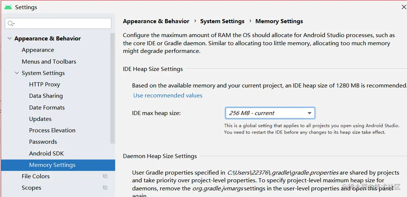Viewport: 407px width, 197px height.
Task: Click the project-level icon beside File Colors
Action: pyautogui.click(x=105, y=176)
